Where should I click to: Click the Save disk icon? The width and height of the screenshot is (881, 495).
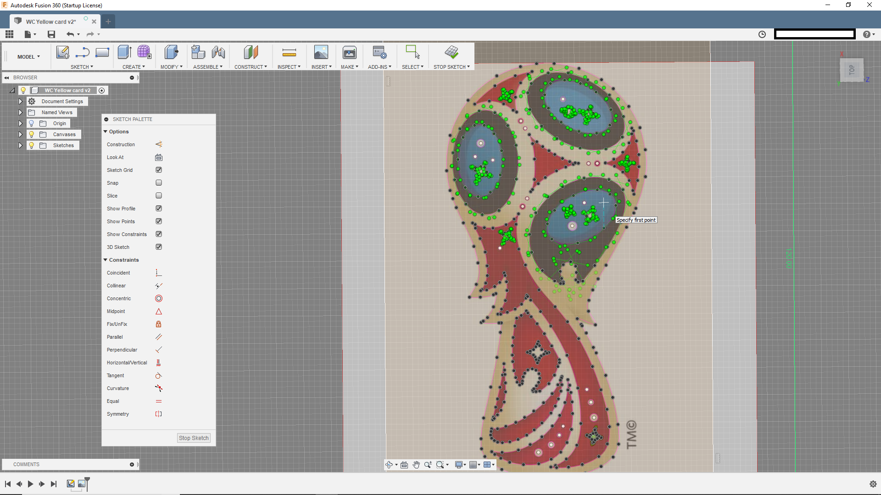51,34
